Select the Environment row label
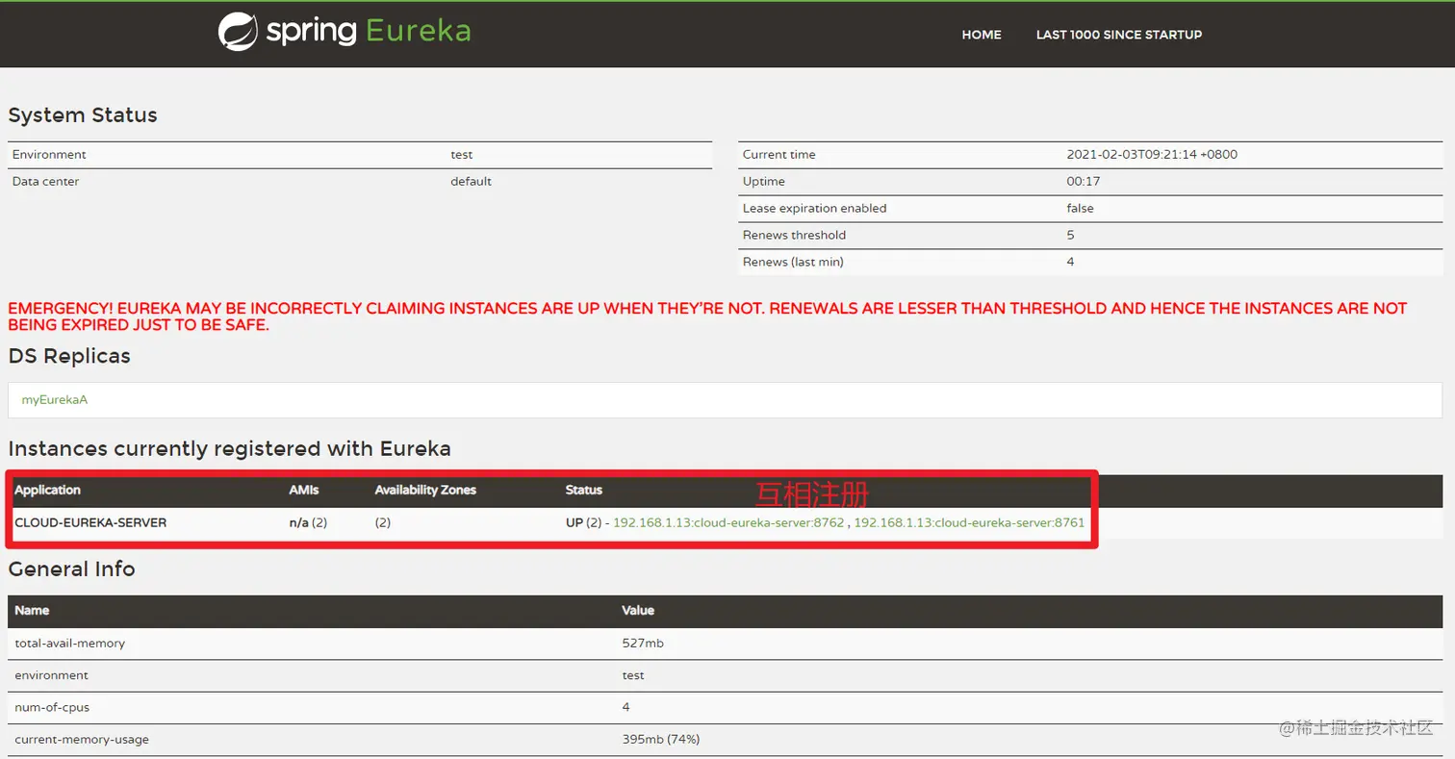Image resolution: width=1455 pixels, height=759 pixels. pyautogui.click(x=49, y=154)
